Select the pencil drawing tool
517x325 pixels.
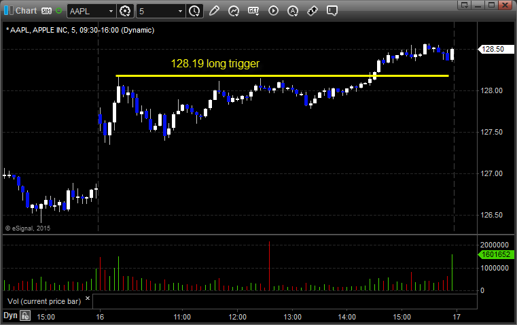coord(214,11)
